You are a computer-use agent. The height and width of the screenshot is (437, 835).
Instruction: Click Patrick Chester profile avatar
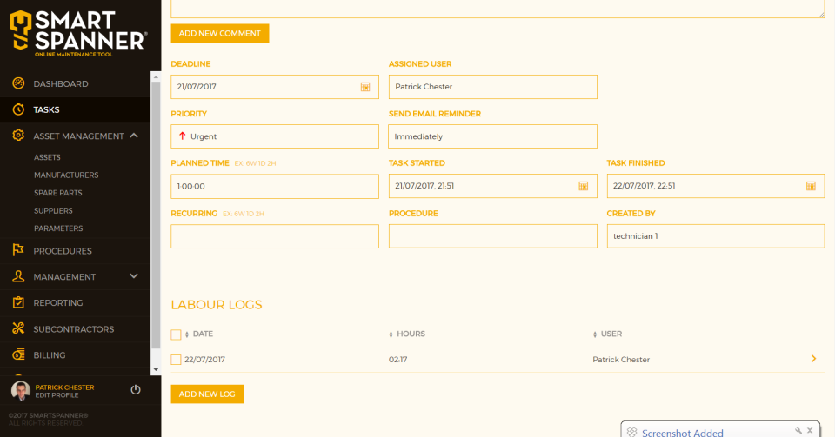coord(21,391)
